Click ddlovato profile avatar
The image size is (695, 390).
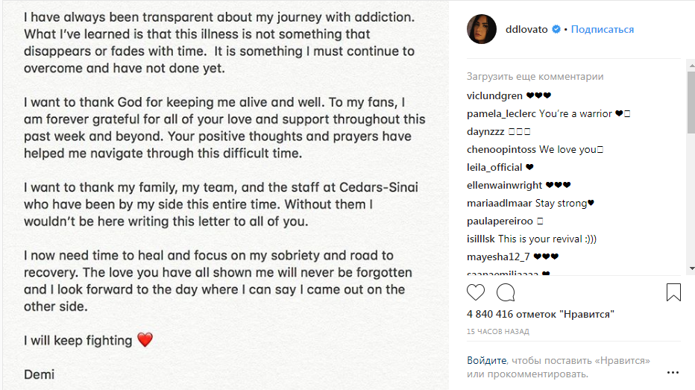pyautogui.click(x=481, y=29)
